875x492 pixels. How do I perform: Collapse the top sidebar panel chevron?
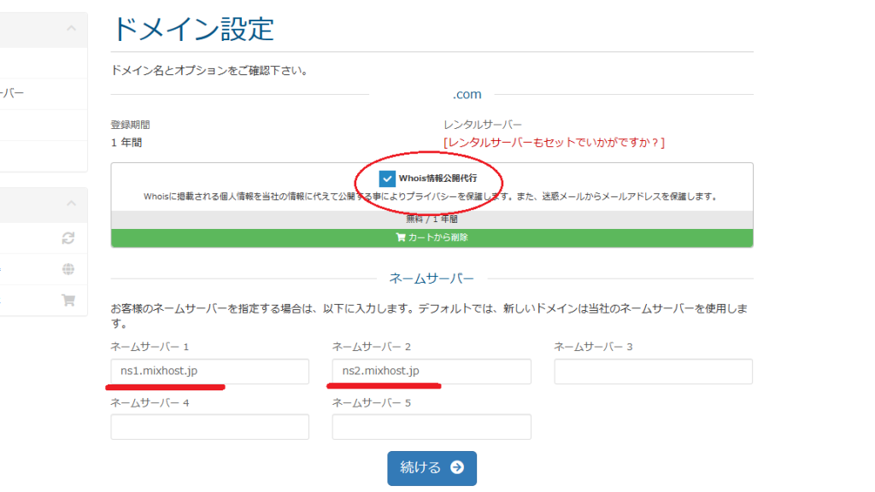[x=71, y=29]
